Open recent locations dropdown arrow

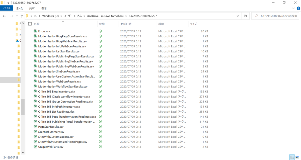pos(17,16)
